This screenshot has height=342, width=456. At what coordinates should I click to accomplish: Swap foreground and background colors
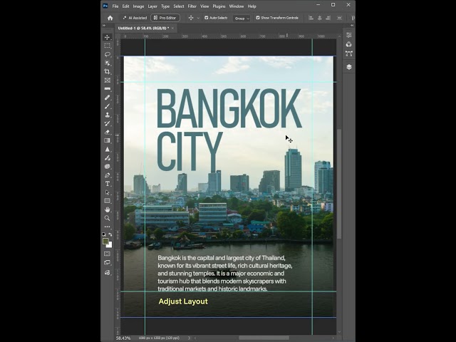[x=110, y=234]
